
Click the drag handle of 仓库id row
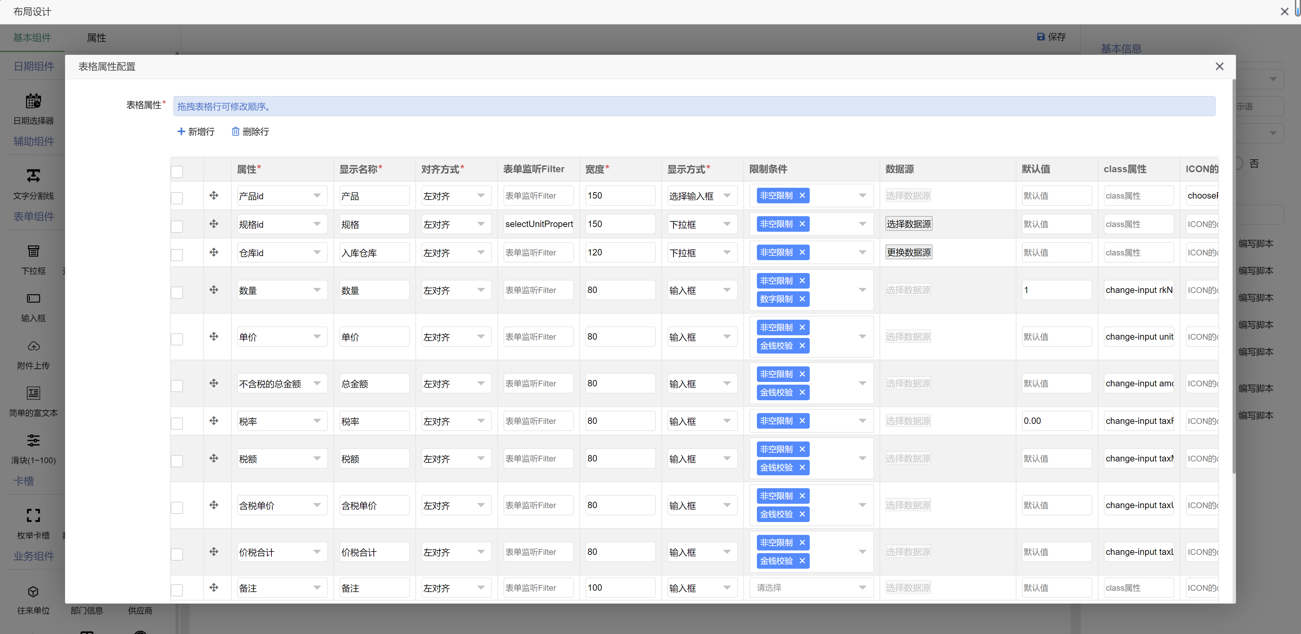pyautogui.click(x=214, y=252)
